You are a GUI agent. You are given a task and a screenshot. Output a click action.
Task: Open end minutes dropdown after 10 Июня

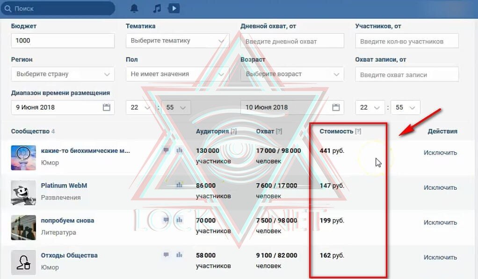tap(406, 107)
